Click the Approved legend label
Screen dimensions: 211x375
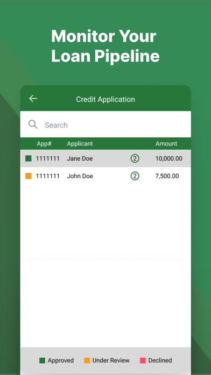point(61,360)
